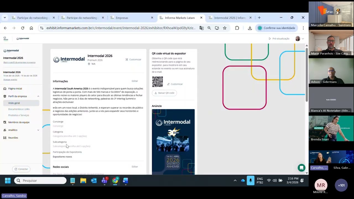Viewport: 354px width, 199px height.
Task: Open a new browser tab
Action: 259,18
